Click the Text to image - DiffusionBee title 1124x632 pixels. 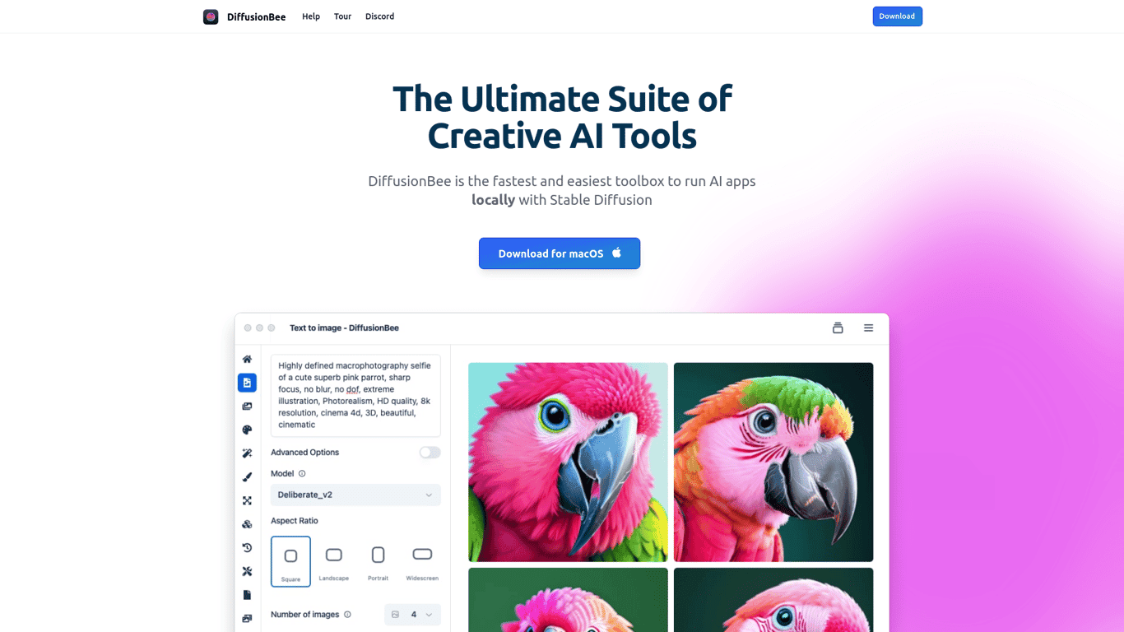pos(344,328)
